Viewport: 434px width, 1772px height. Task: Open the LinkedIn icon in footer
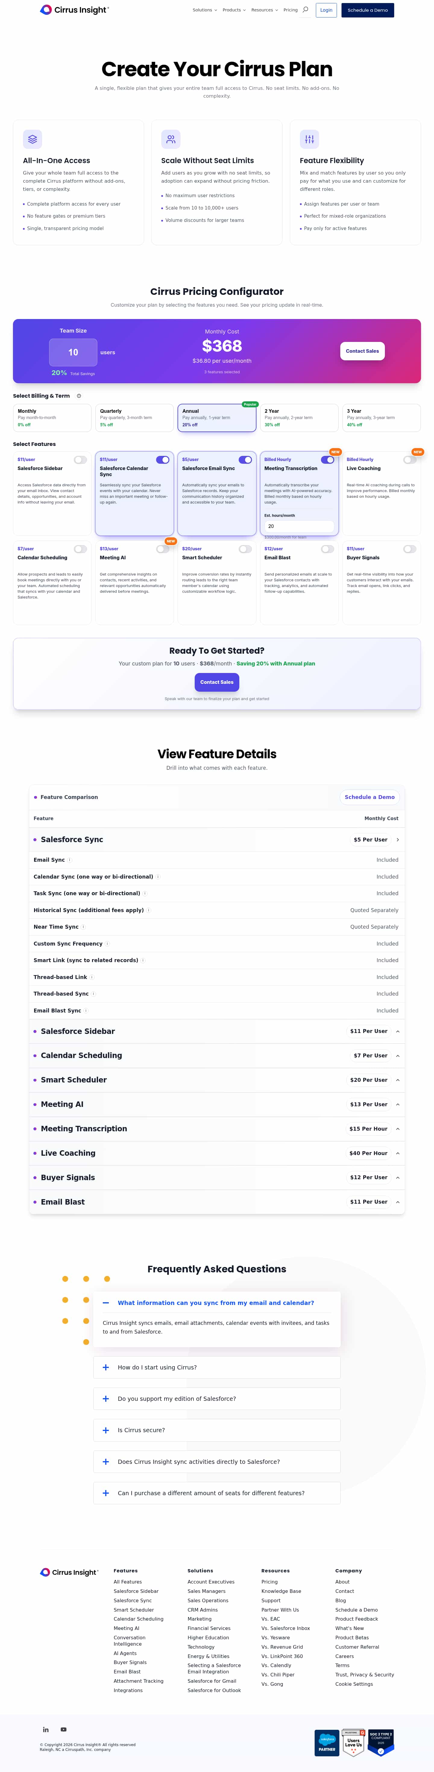46,1729
